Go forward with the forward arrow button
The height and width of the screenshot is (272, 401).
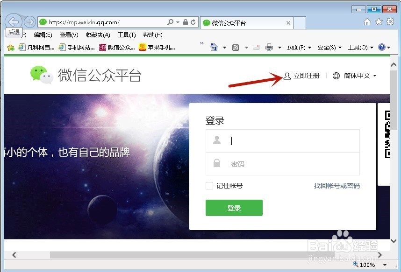click(x=29, y=22)
